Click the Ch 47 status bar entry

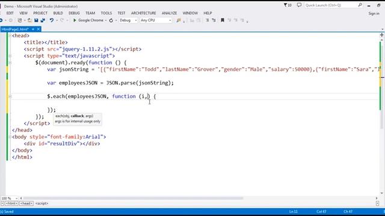coord(348,212)
